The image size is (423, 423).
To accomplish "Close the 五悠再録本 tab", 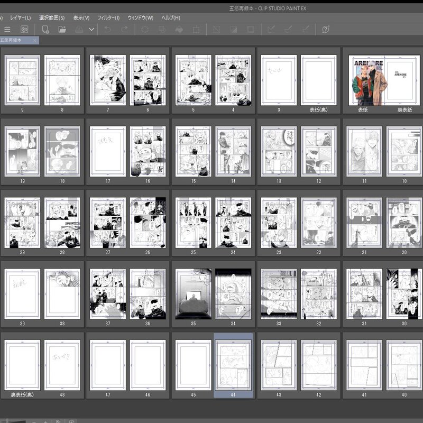I will tap(35, 41).
